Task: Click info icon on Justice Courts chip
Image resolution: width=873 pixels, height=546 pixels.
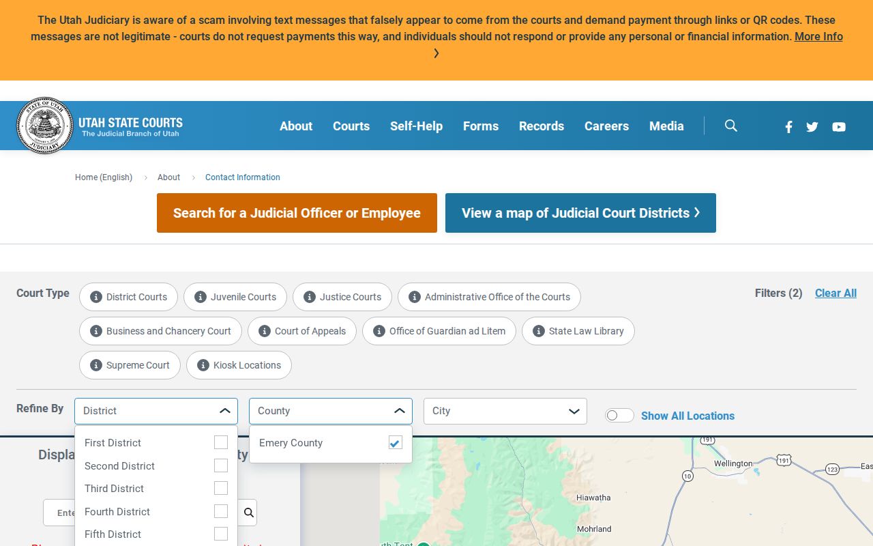Action: [x=310, y=297]
